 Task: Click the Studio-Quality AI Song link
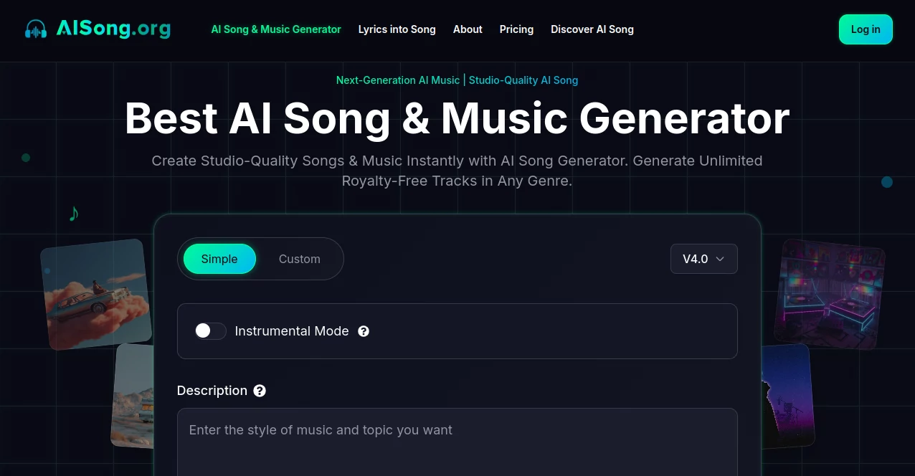click(523, 80)
